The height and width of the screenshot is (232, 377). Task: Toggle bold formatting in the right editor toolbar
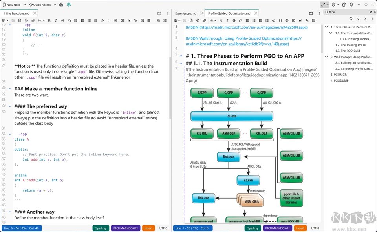coord(220,20)
